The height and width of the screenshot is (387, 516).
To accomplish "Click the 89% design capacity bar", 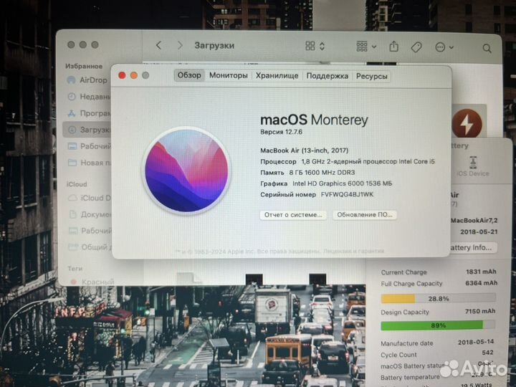I will coord(438,325).
